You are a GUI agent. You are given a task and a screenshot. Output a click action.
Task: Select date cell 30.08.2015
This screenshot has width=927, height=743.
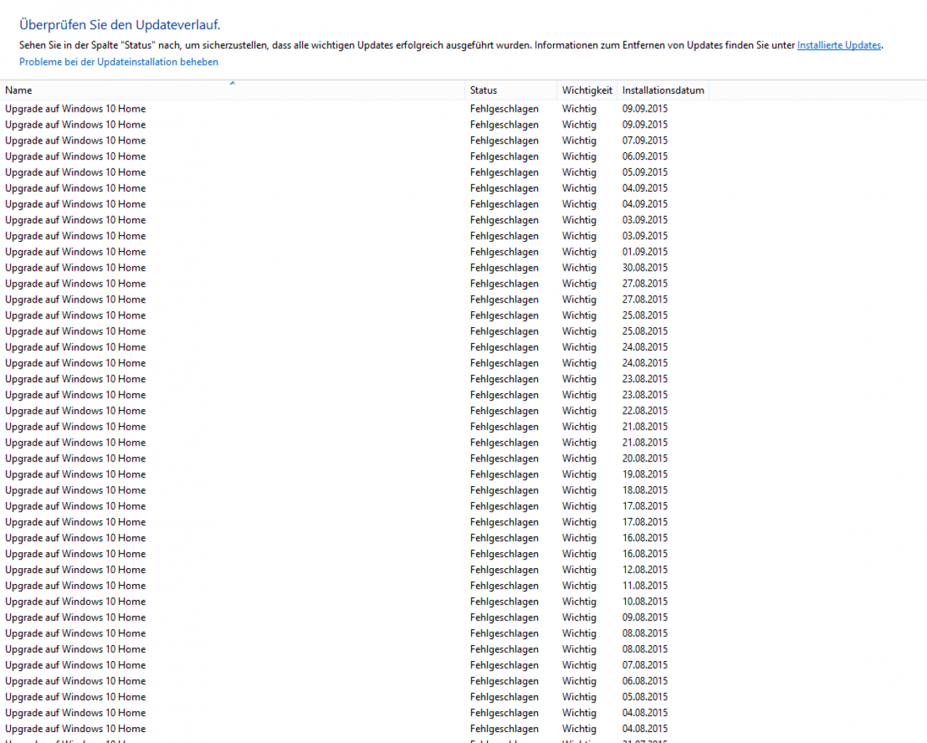click(x=645, y=268)
